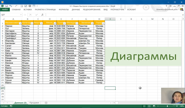Click the macro recording icon in status bar
This screenshot has height=108, width=185.
tap(11, 106)
